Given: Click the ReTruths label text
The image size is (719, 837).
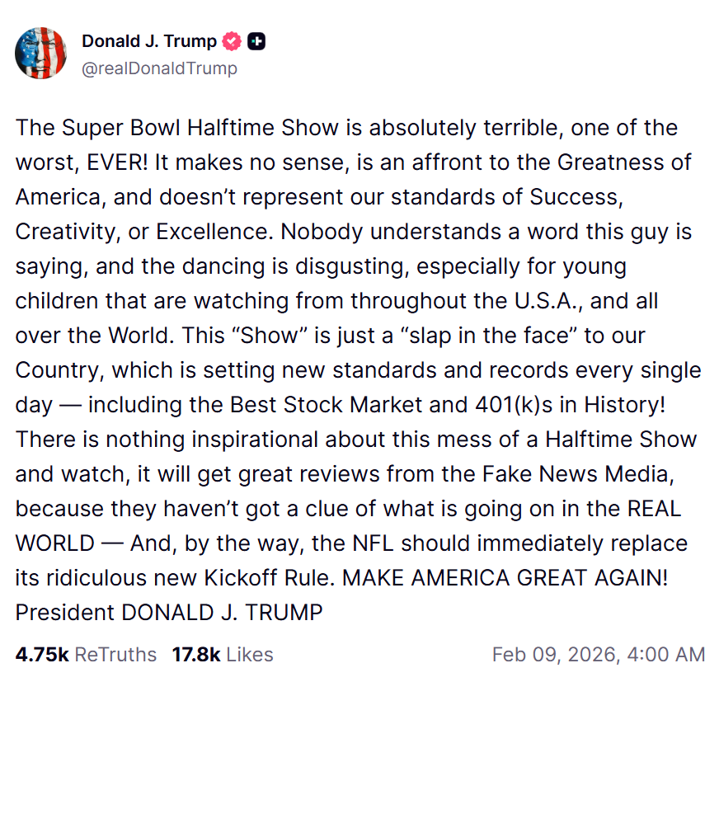Looking at the screenshot, I should (x=115, y=655).
